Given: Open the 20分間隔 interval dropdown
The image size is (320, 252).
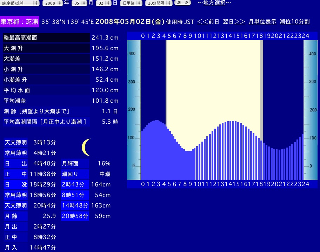Looking at the screenshot, I should tap(159, 3).
